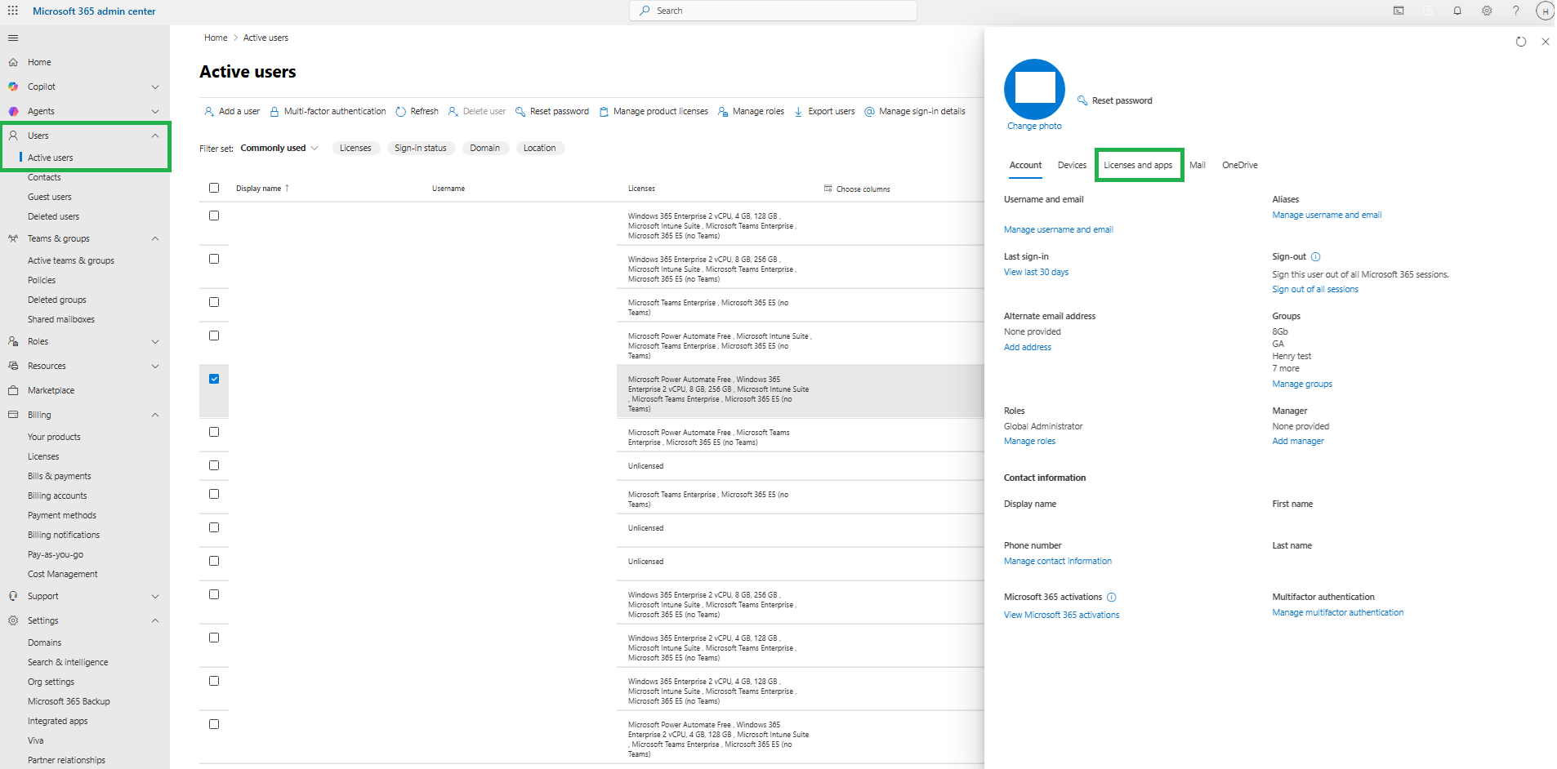Filter users by Sign-in status
Image resolution: width=1557 pixels, height=769 pixels.
421,148
